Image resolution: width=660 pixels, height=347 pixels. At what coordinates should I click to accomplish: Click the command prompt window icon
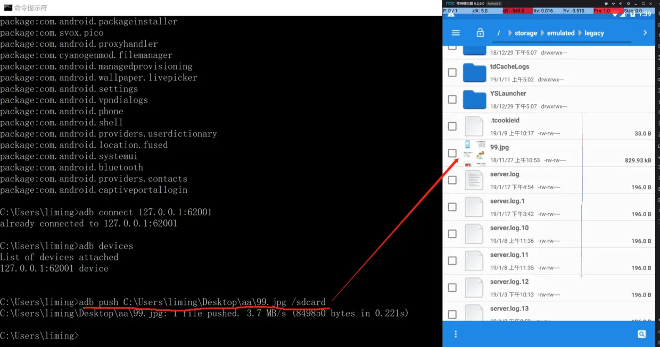[x=8, y=7]
